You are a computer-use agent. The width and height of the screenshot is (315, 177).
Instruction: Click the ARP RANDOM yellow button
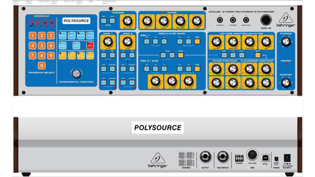click(x=90, y=55)
